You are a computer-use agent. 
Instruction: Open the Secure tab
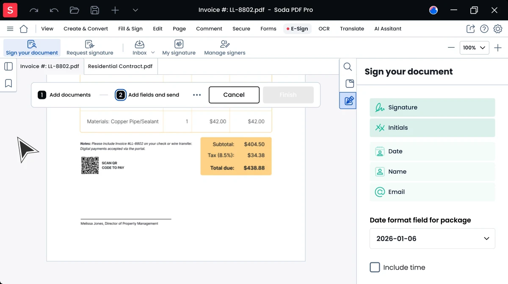(x=241, y=29)
